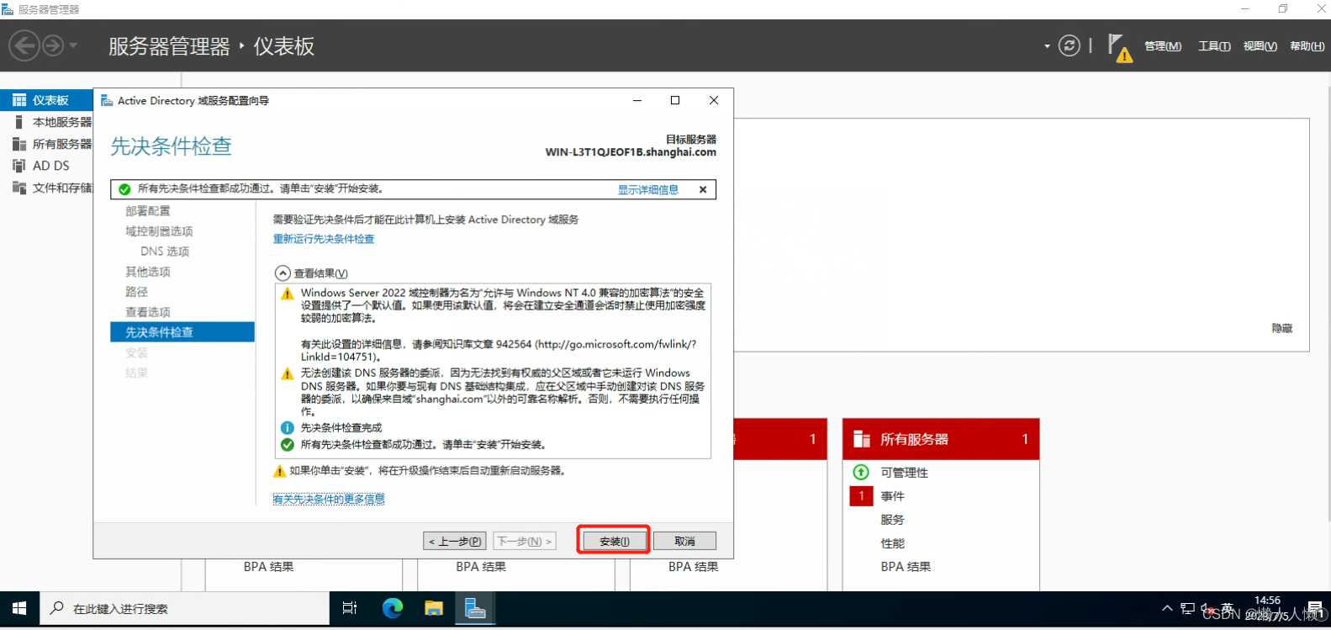
Task: Click the Server Manager forward navigation arrow
Action: tap(53, 45)
